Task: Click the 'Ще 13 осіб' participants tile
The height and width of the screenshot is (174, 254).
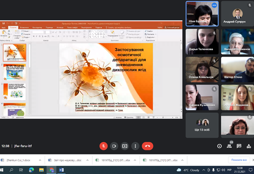Action: [x=202, y=126]
